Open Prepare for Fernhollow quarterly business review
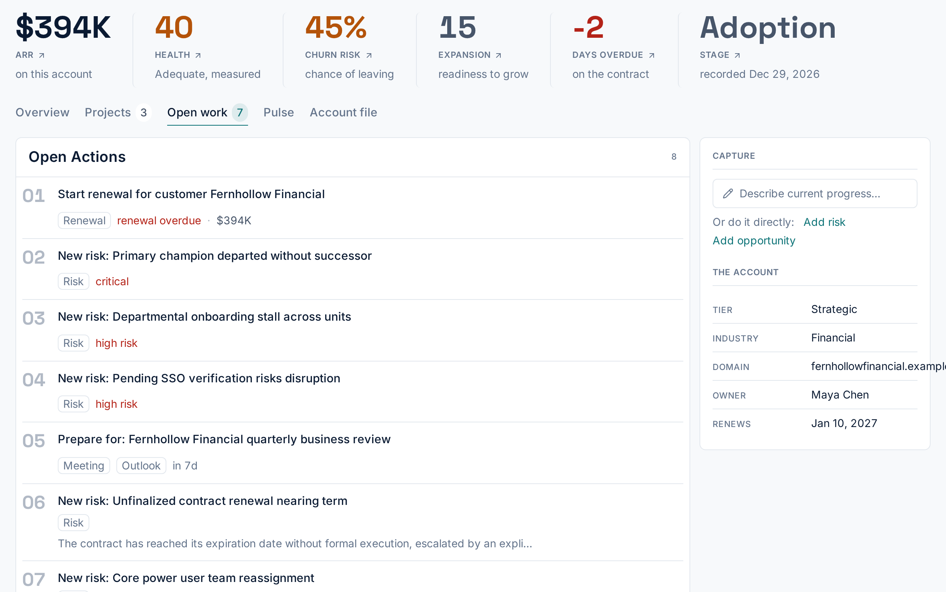Viewport: 946px width, 592px height. (224, 439)
